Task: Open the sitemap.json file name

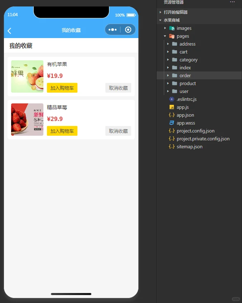Action: (190, 147)
